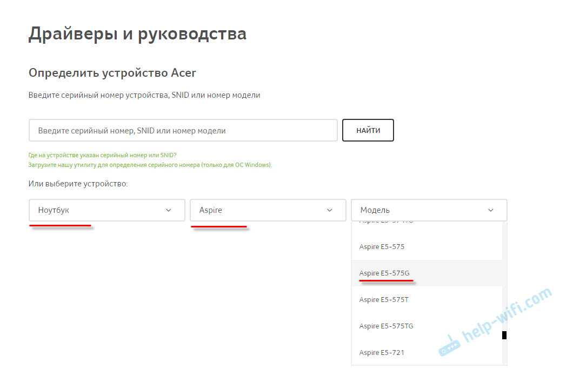Screen dimensions: 573x376
Task: Pick Aspire E5-575T from the list
Action: tap(383, 300)
